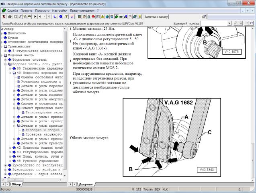The width and height of the screenshot is (256, 193).
Task: Open the Предупреждения menu
Action: pos(82,10)
